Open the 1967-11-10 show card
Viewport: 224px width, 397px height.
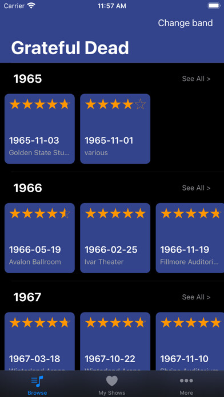[190, 341]
